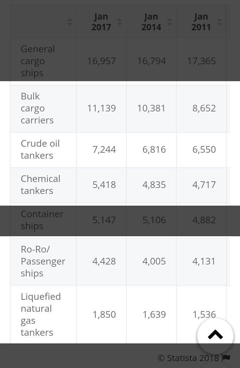Click the 1,639 LNG tankers value
Viewport: 240px width, 368px height.
coord(154,314)
